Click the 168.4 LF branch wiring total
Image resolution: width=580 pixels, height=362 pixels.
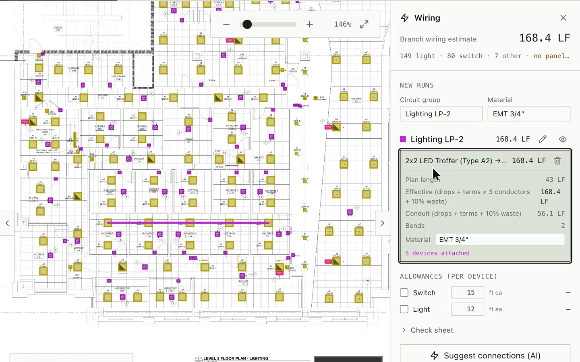[x=545, y=38]
